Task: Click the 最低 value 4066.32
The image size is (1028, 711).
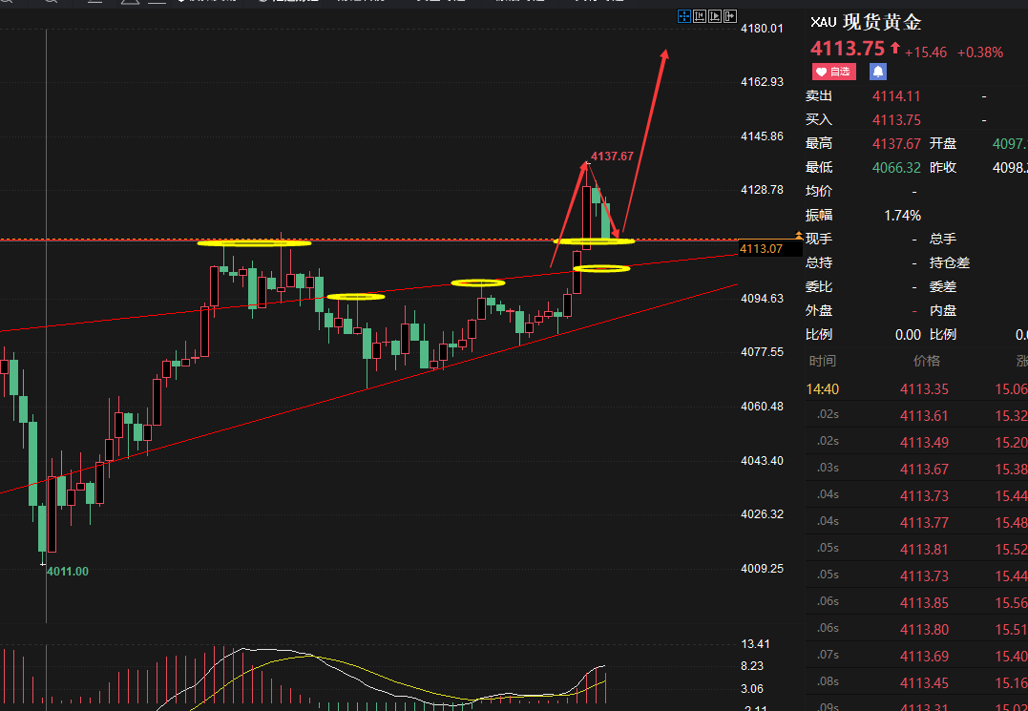Action: (x=896, y=168)
